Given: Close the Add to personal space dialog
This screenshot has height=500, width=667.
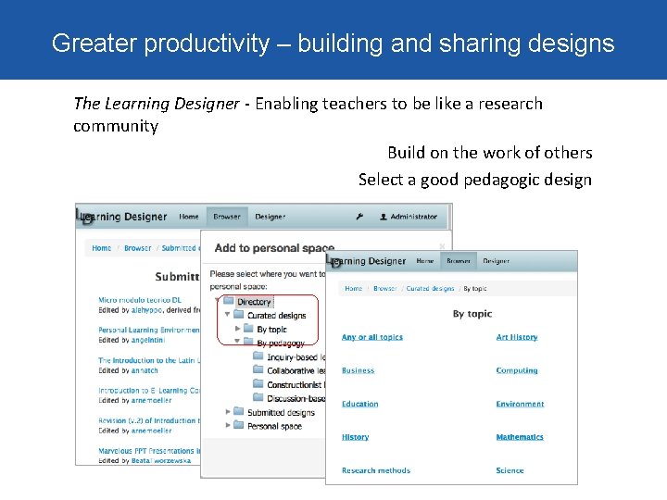Looking at the screenshot, I should (442, 246).
